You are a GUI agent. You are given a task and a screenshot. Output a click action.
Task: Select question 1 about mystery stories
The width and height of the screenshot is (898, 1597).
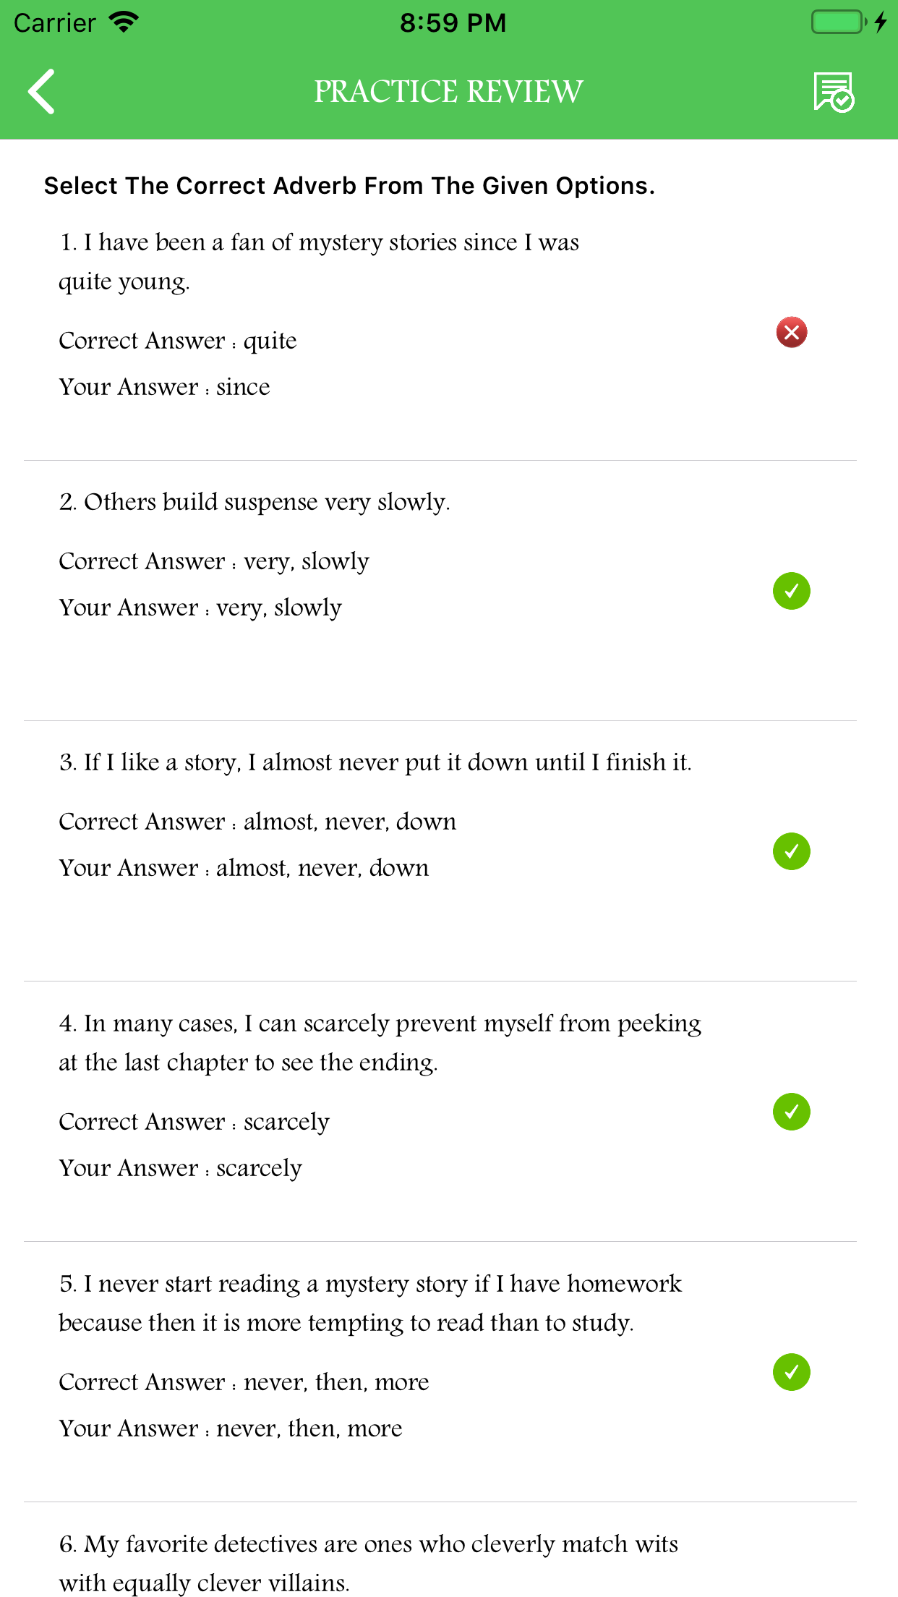(x=318, y=261)
